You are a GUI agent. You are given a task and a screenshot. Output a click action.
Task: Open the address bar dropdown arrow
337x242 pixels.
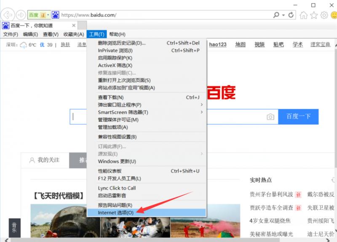point(284,15)
